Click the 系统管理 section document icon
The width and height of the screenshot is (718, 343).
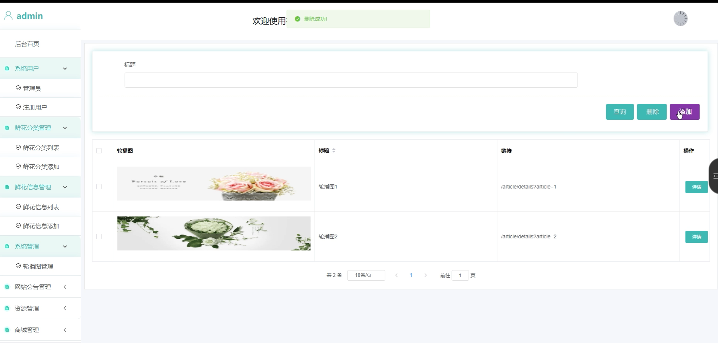tap(7, 246)
